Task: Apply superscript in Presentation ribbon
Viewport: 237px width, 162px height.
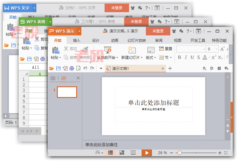Action: pyautogui.click(x=214, y=57)
